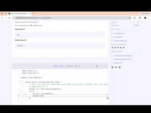This screenshot has width=151, height=113.
Task: Go back using browser back arrow
Action: [2, 18]
